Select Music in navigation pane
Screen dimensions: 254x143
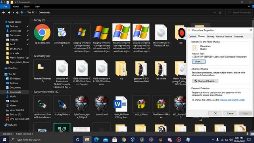pos(13,97)
